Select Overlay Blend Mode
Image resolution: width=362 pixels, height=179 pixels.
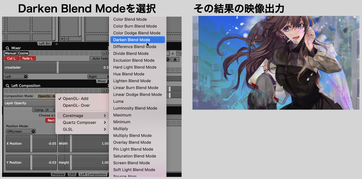coord(138,143)
